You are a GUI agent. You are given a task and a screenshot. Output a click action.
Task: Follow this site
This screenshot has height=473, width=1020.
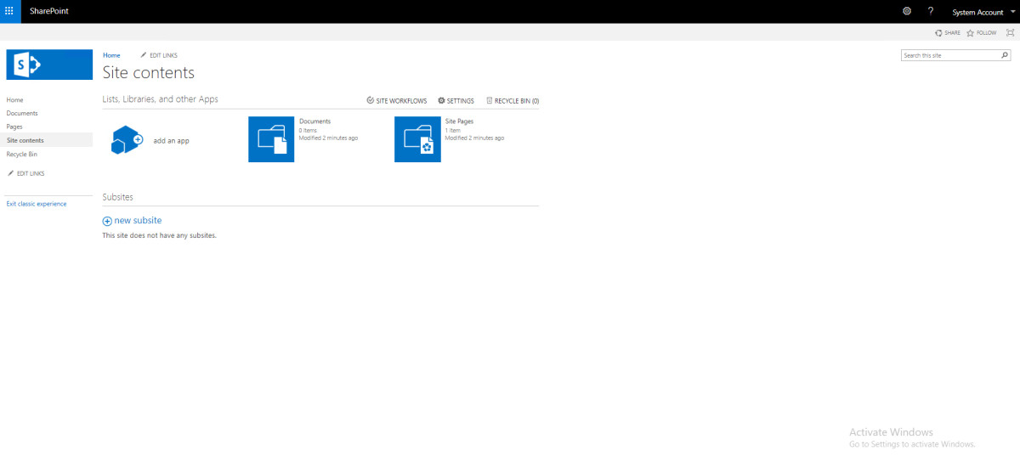click(982, 33)
